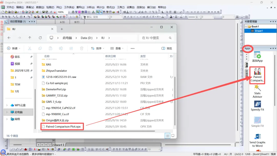
Task: Open the zoom 100% dropdown in Origin
Action: (69, 12)
